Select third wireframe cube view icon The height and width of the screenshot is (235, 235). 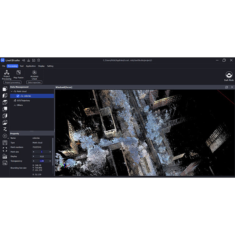(x=5, y=102)
